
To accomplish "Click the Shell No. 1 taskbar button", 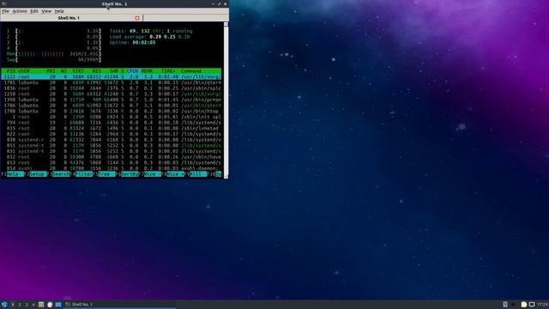I will point(120,305).
